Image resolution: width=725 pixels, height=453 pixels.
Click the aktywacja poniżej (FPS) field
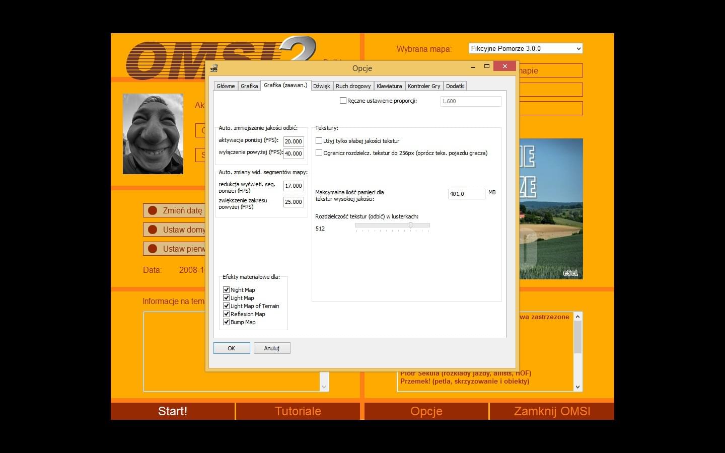[294, 141]
